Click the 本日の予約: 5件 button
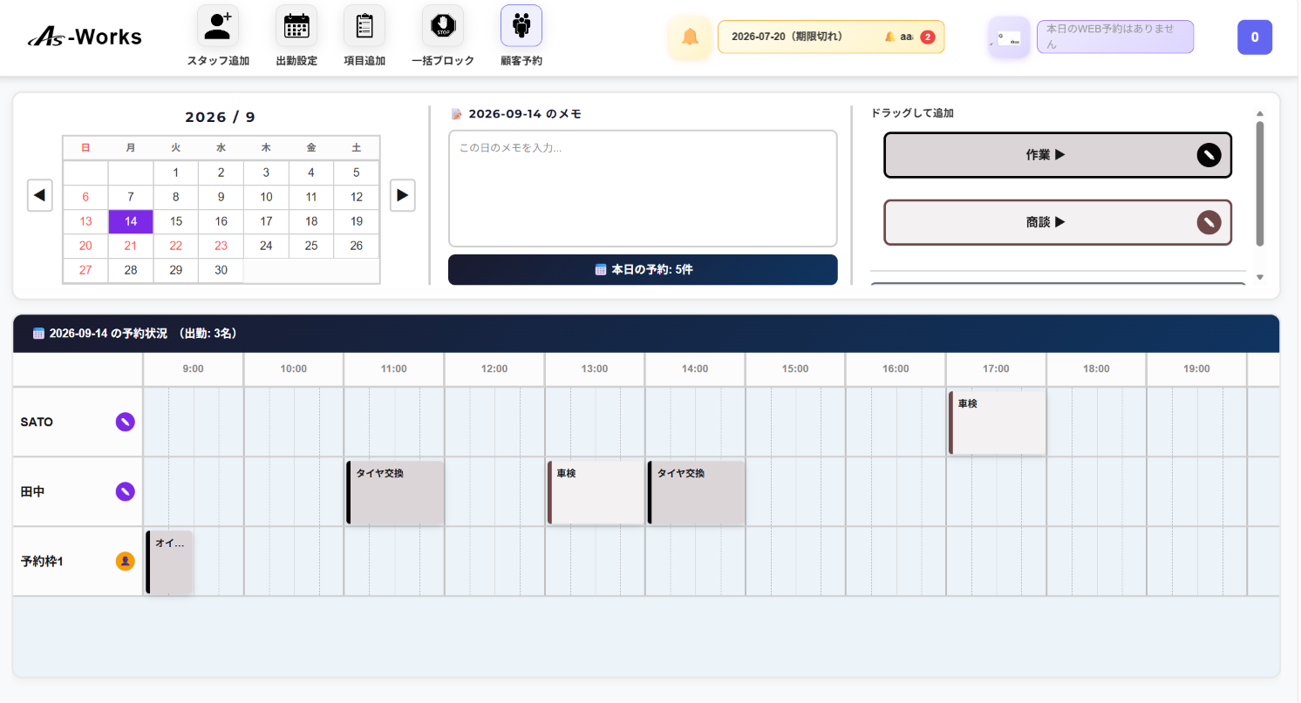 643,270
